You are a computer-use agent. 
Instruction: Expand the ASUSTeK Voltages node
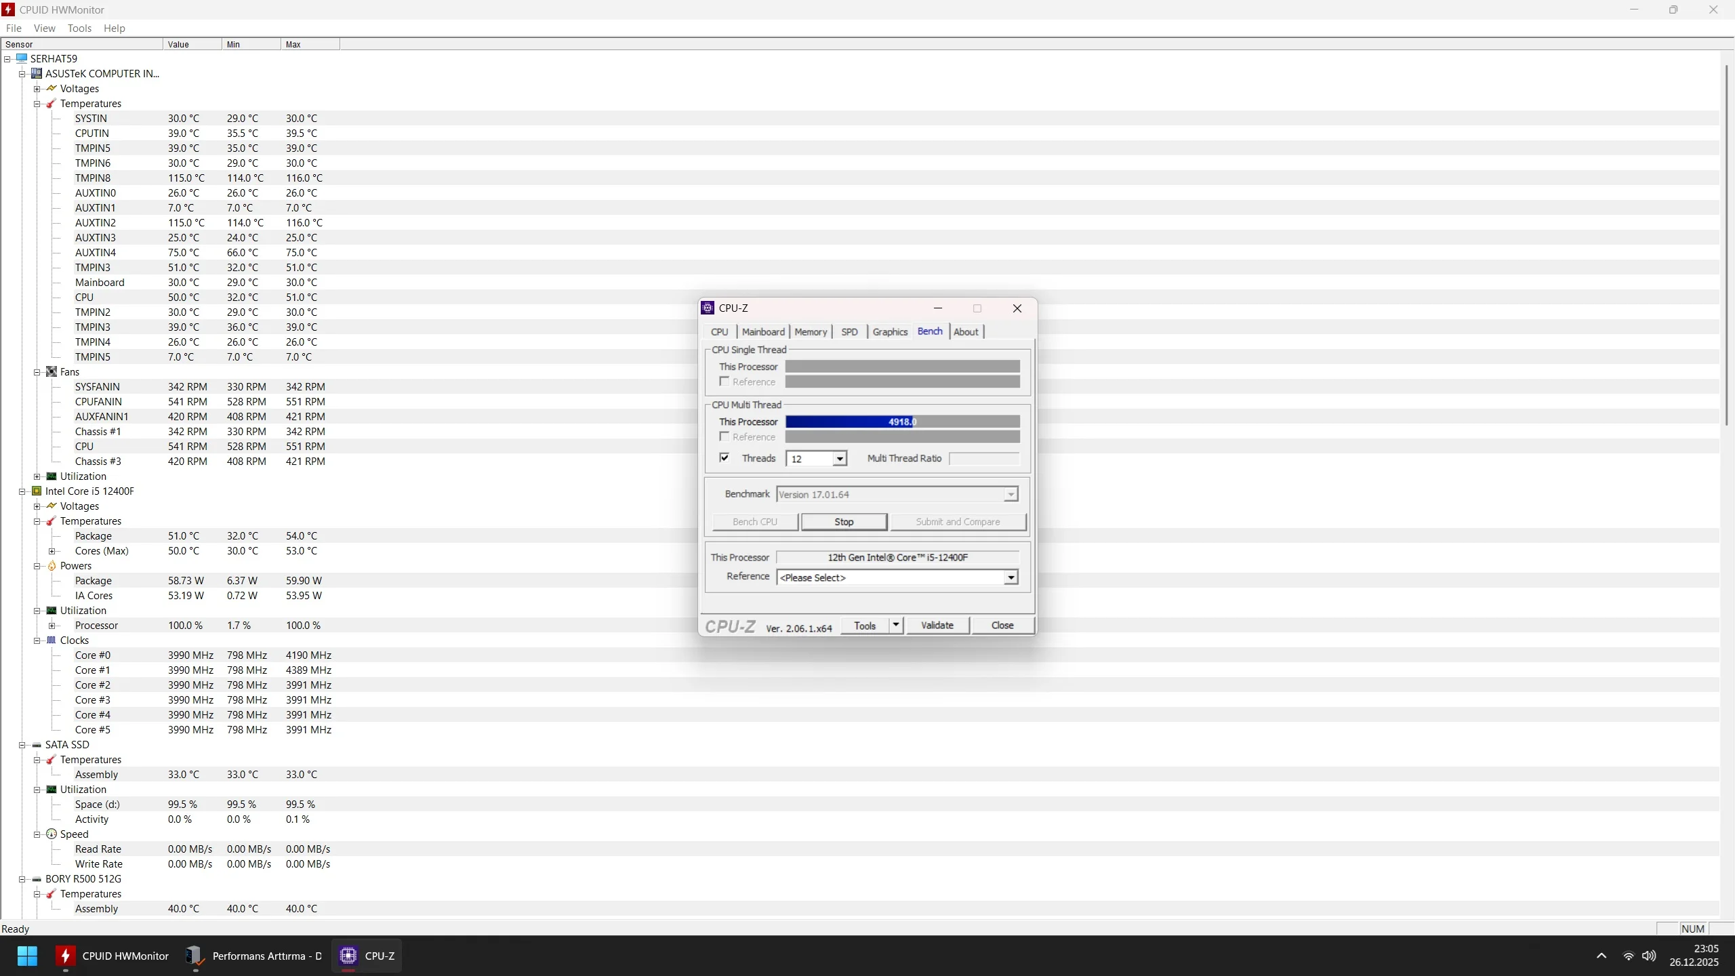[37, 89]
